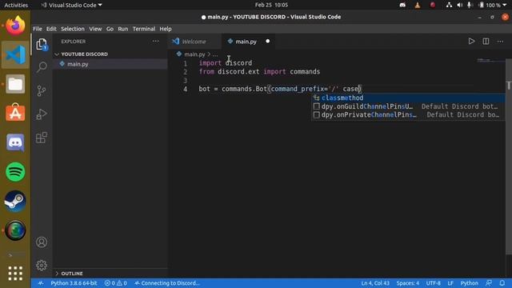Click main.py in the breadcrumb
The image size is (512, 288).
pyautogui.click(x=194, y=54)
